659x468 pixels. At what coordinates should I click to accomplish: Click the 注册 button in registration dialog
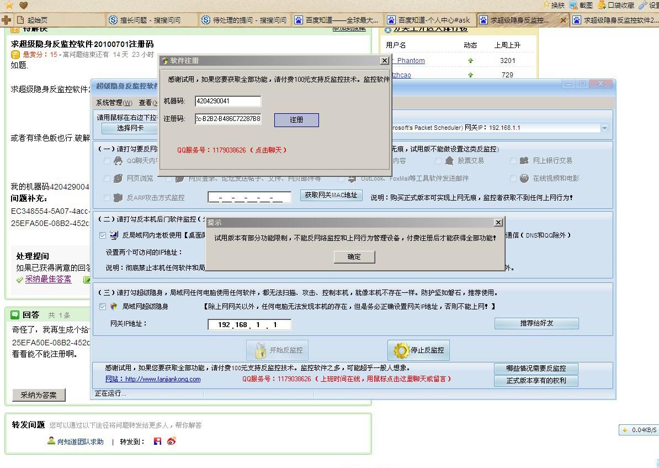[x=296, y=119]
